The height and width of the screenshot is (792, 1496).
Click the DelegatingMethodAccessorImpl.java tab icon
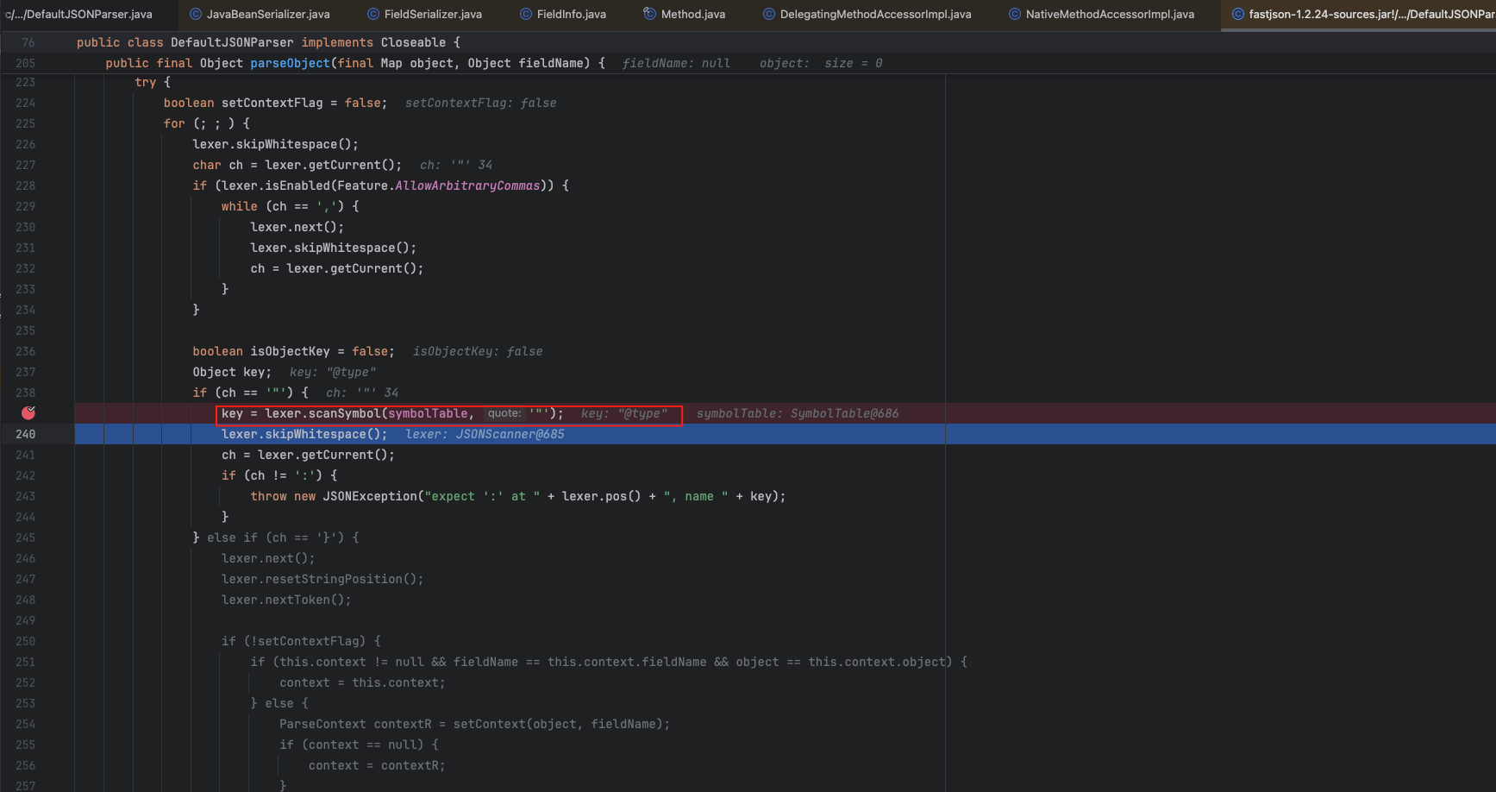coord(769,14)
